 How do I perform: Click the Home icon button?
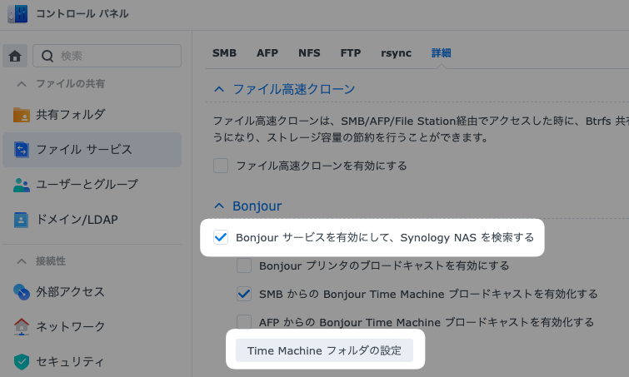click(14, 56)
